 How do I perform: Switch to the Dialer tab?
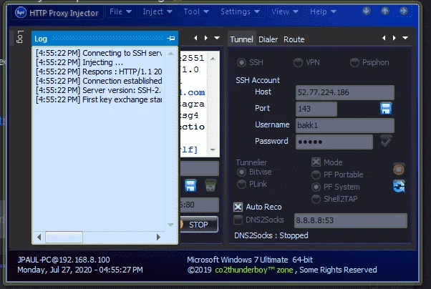(x=268, y=39)
